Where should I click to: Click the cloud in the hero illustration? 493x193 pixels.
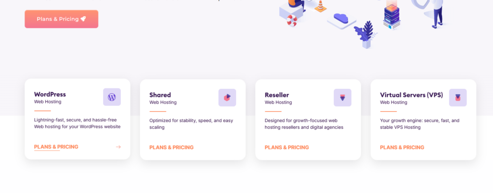pos(341,19)
